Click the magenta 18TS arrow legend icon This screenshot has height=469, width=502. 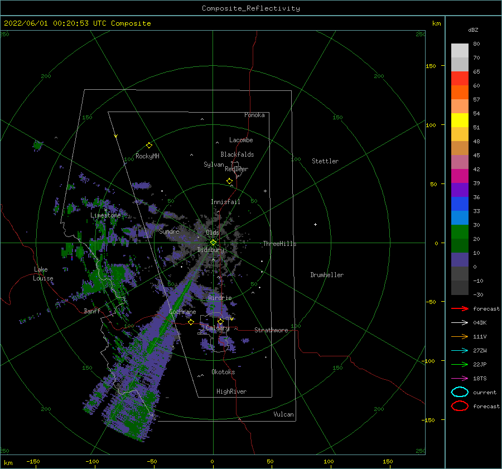(460, 379)
